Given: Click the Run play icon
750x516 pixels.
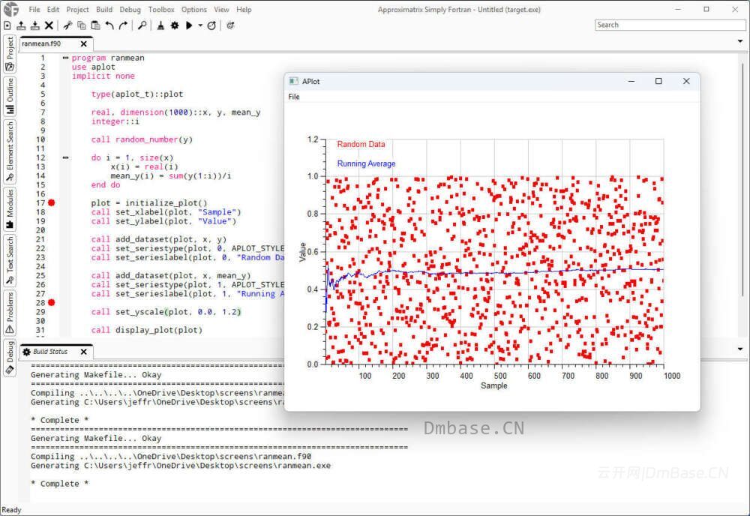Looking at the screenshot, I should click(x=189, y=25).
